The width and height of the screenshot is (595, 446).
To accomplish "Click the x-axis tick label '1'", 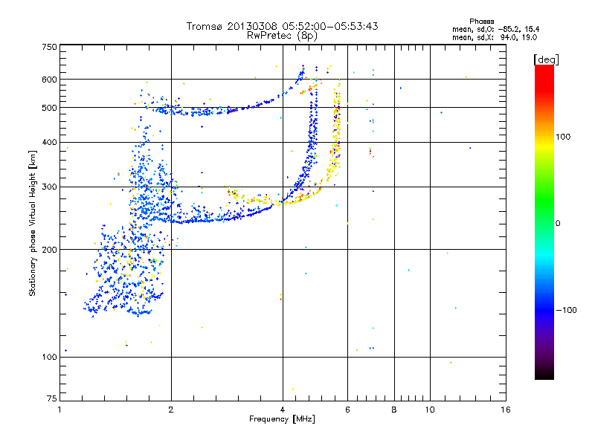I will pyautogui.click(x=59, y=410).
